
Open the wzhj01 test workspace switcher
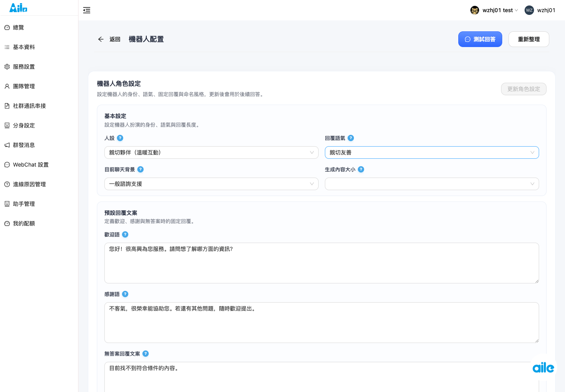pos(494,10)
